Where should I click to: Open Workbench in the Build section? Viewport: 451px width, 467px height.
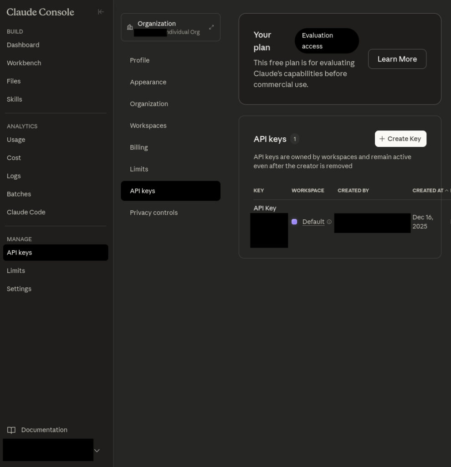24,63
